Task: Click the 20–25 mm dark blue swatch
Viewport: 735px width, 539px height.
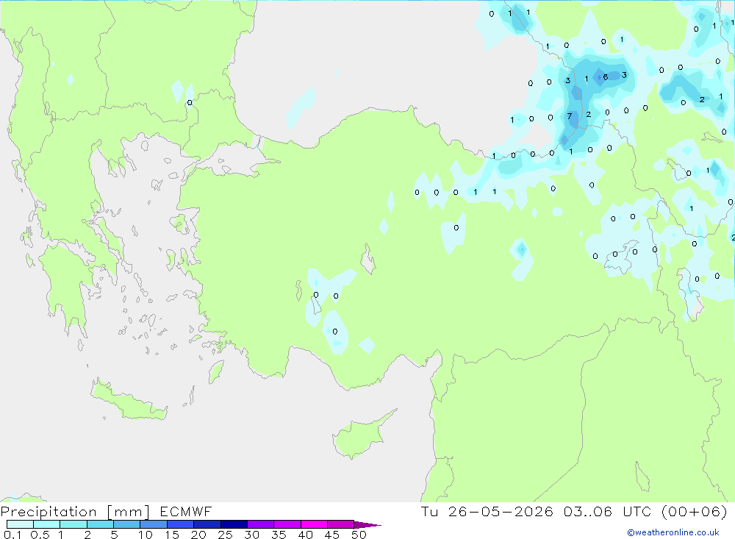Action: pyautogui.click(x=207, y=524)
